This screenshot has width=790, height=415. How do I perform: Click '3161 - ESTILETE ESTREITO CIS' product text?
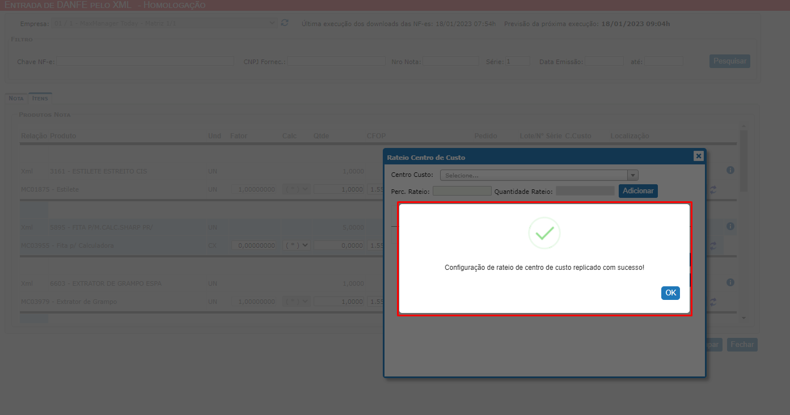coord(98,171)
